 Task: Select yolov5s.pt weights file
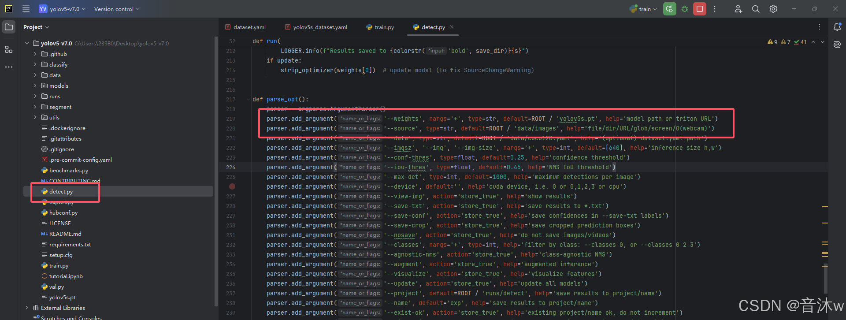[62, 297]
